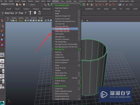The height and width of the screenshot is (105, 140).
Task: Choose Slide Edge Tool
Action: [x=60, y=37]
